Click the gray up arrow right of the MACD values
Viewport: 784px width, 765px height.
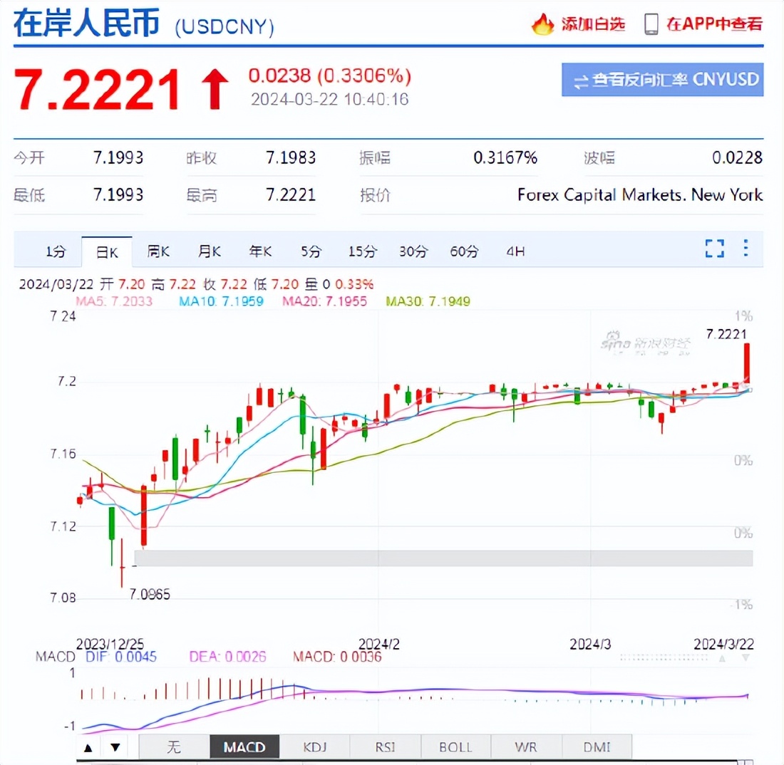722,659
